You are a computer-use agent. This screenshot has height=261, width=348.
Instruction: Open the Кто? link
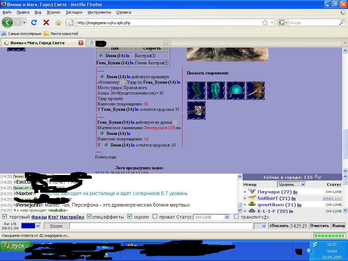coord(53,217)
